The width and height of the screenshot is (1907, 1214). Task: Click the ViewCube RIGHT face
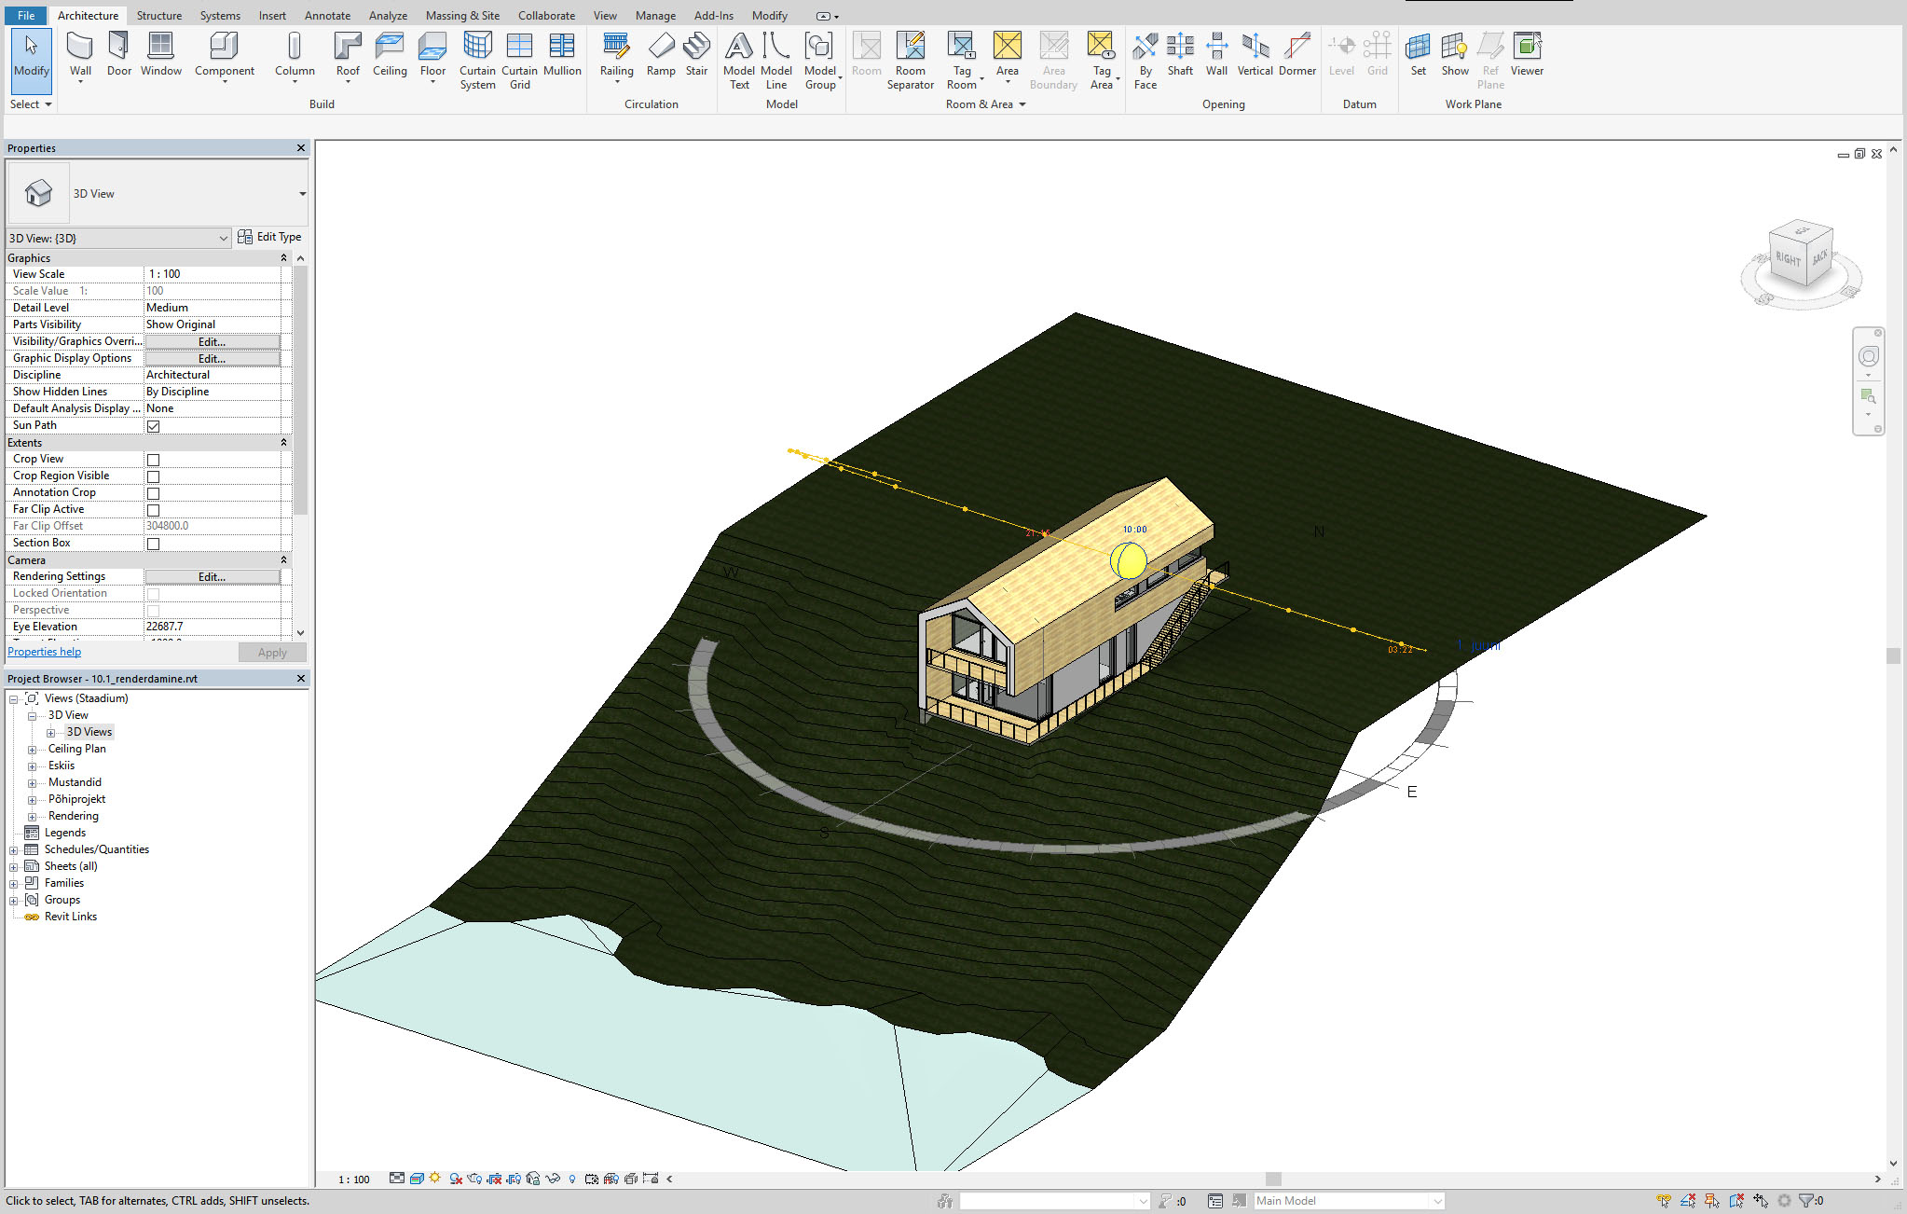1787,259
